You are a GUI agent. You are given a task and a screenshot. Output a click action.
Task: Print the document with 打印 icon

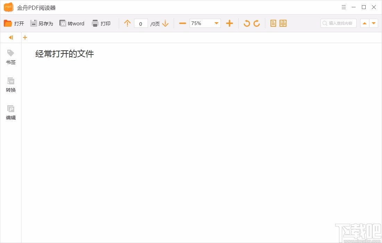coord(101,23)
